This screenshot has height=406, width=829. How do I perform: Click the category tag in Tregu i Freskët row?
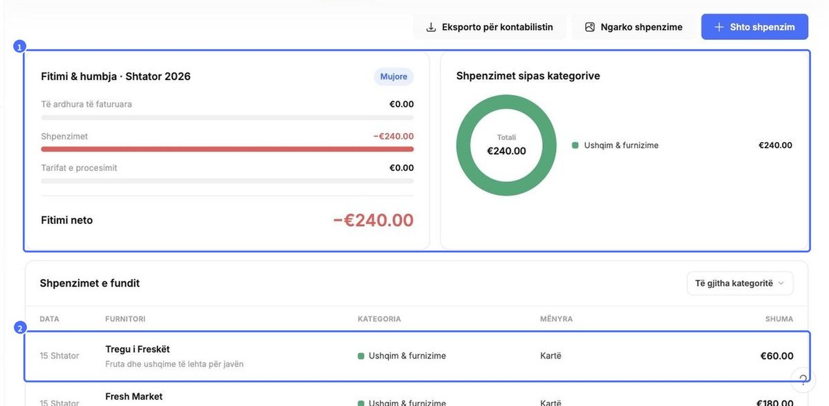point(402,356)
